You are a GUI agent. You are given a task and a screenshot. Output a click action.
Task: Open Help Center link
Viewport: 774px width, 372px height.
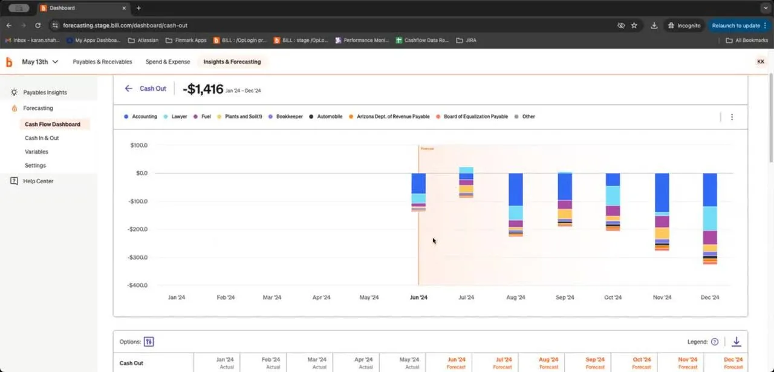(x=38, y=181)
